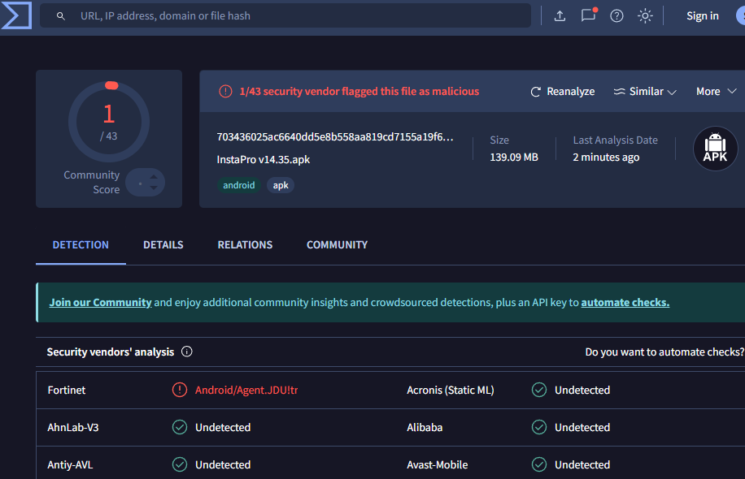
Task: Click the android tag chip
Action: [x=239, y=185]
